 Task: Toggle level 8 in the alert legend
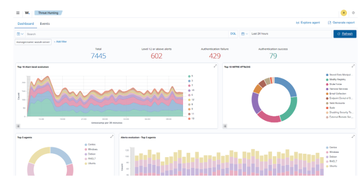(191, 105)
